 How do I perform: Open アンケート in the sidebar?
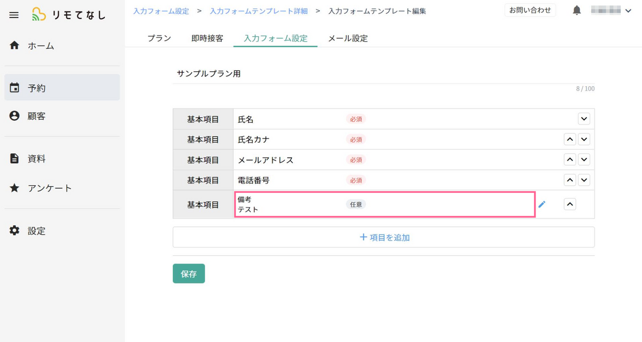[x=50, y=188]
